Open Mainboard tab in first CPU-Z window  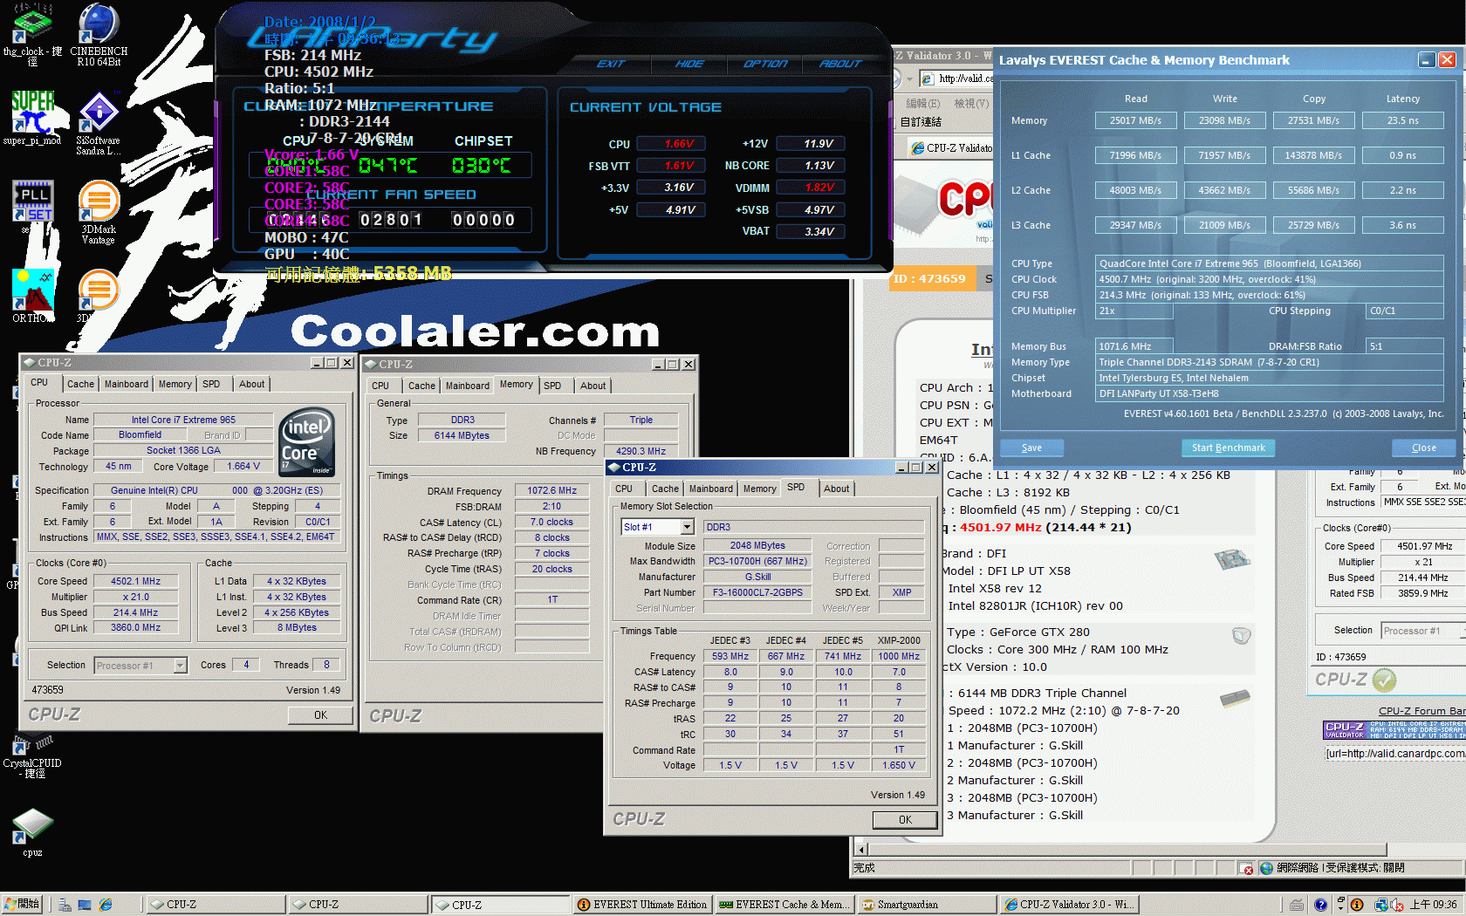[127, 384]
